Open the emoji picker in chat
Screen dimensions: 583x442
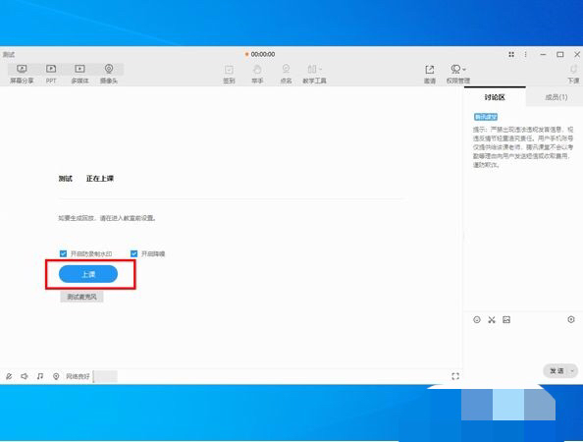[477, 319]
